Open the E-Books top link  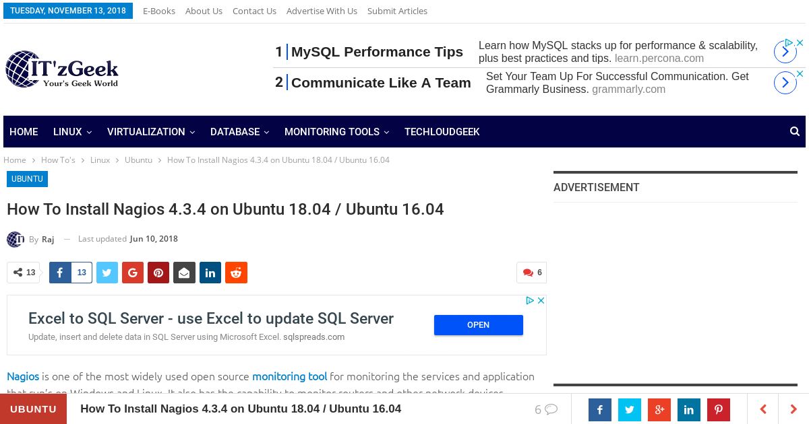[x=159, y=11]
